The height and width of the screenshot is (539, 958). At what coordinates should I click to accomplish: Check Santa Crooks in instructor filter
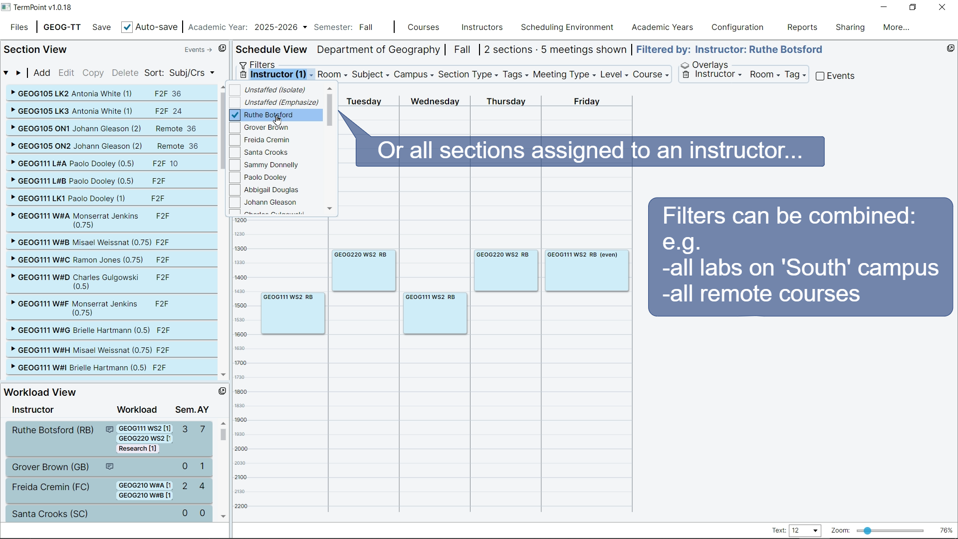pyautogui.click(x=235, y=152)
